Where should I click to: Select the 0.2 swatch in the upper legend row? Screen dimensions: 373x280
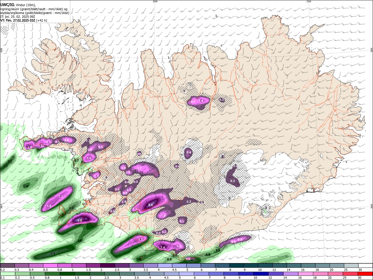tap(7, 266)
